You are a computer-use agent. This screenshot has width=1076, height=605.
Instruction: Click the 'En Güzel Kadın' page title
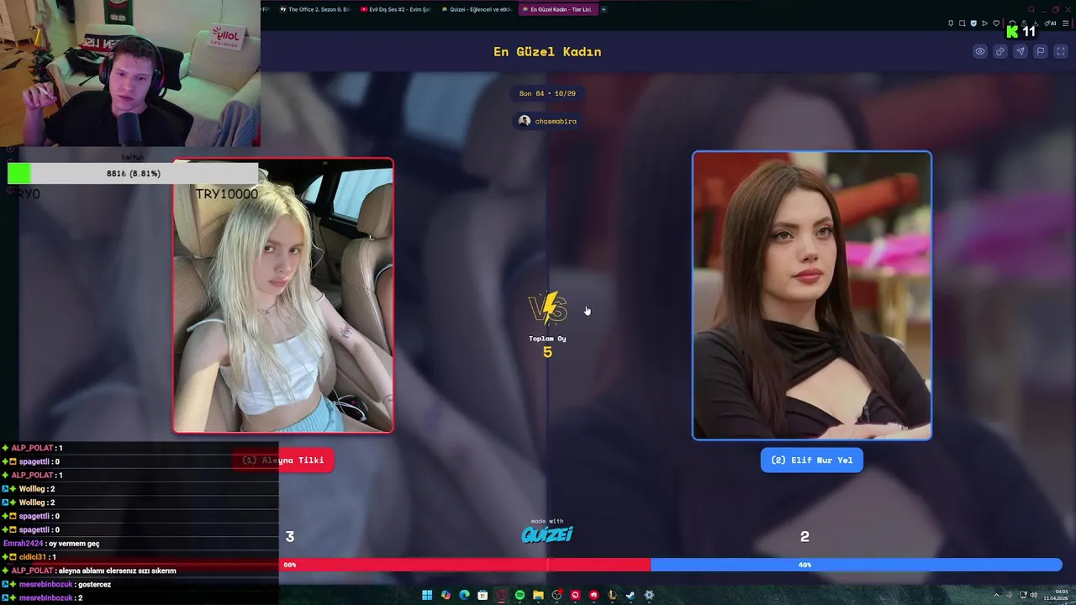pos(547,51)
